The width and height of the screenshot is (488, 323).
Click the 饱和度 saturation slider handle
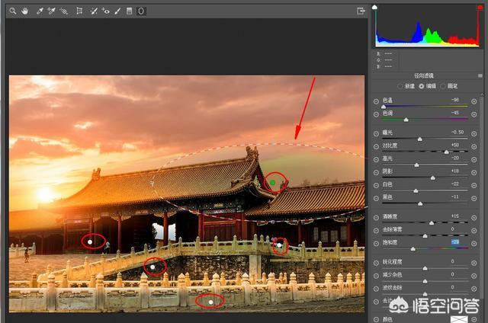pos(413,248)
